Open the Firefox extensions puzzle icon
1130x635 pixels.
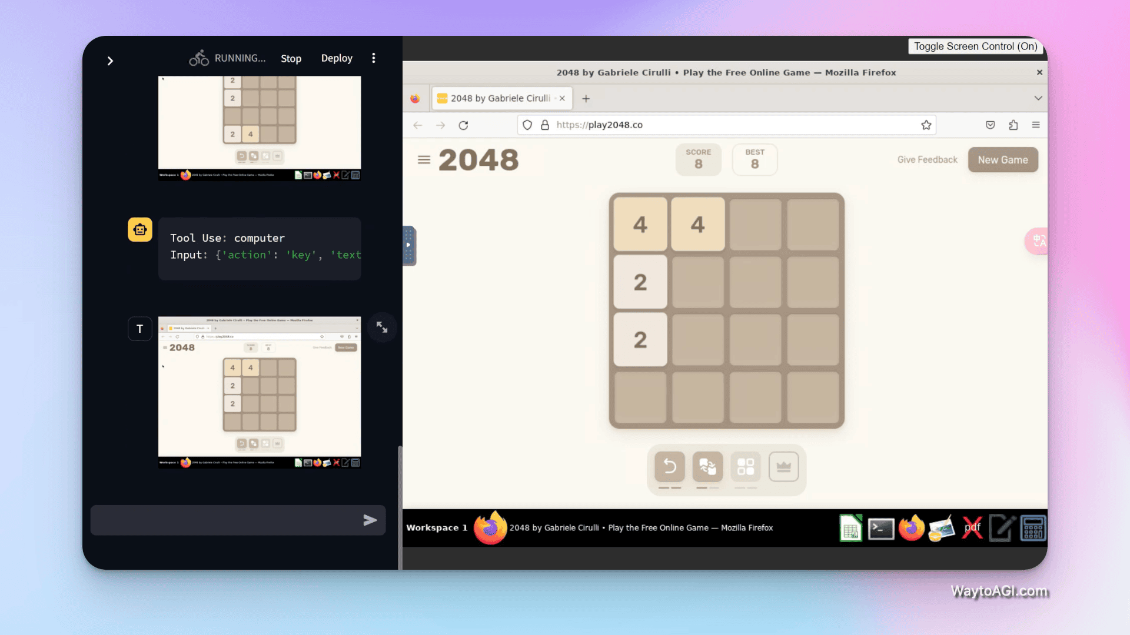1013,125
